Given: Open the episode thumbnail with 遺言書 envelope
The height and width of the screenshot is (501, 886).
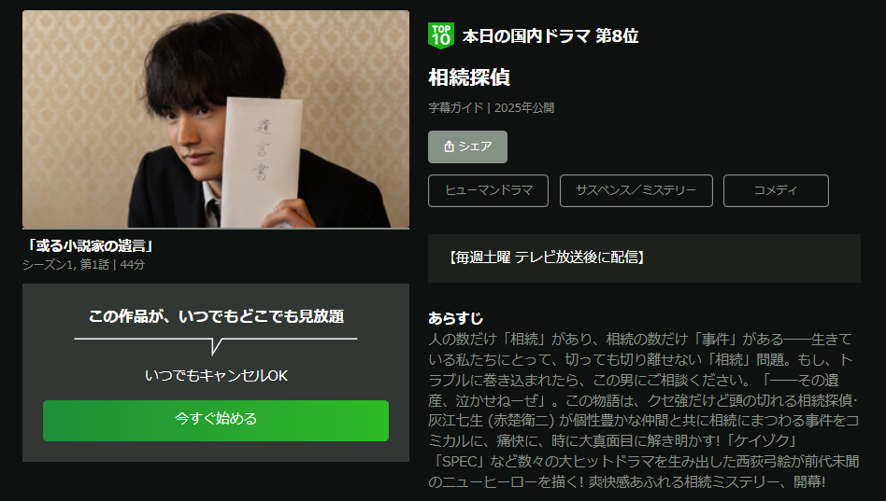Looking at the screenshot, I should 216,118.
